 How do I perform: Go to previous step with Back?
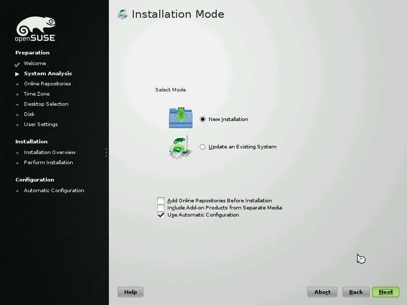pos(356,292)
